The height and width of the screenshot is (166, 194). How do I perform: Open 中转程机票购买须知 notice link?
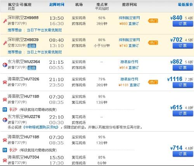tap(41, 127)
